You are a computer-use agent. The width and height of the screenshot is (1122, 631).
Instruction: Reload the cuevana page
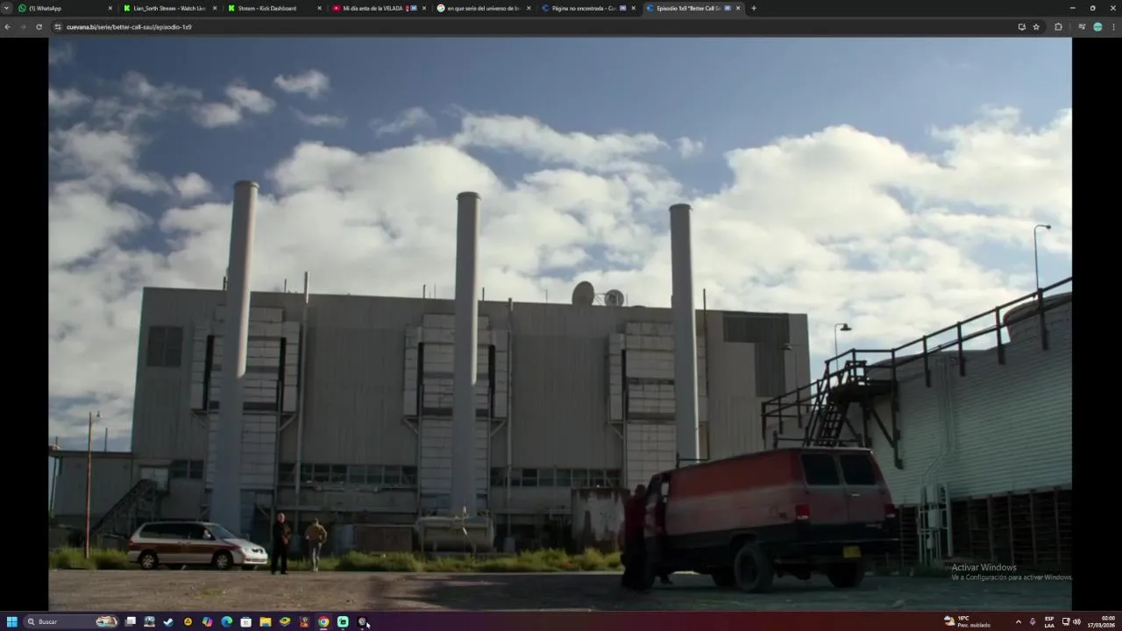[39, 27]
